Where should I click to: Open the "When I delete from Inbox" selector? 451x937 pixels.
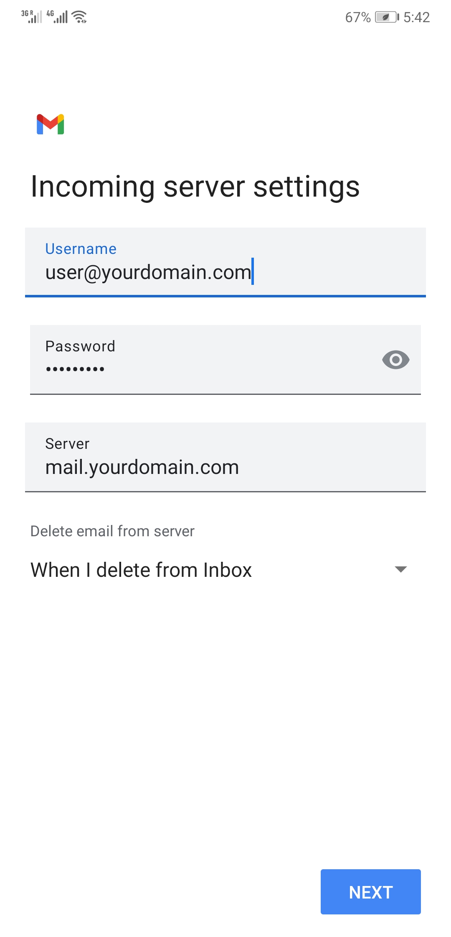pos(141,570)
